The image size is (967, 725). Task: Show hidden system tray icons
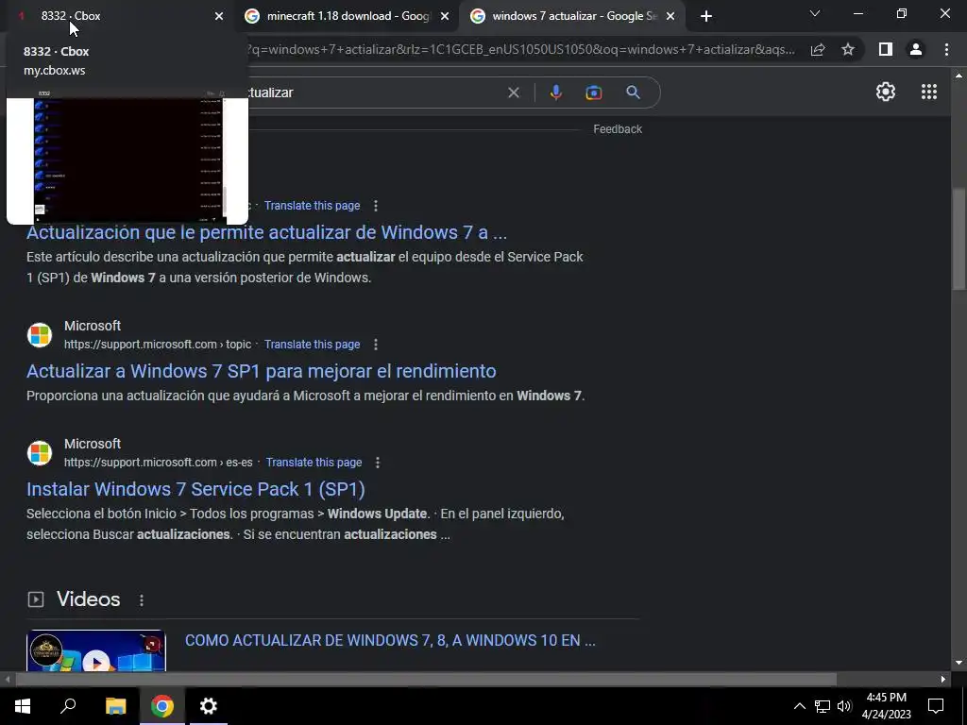click(799, 706)
